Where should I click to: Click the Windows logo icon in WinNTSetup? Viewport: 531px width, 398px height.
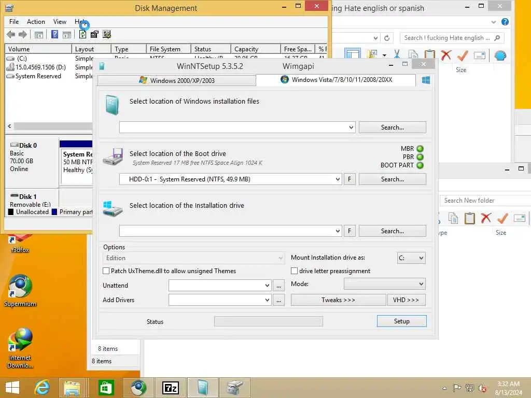click(x=426, y=80)
